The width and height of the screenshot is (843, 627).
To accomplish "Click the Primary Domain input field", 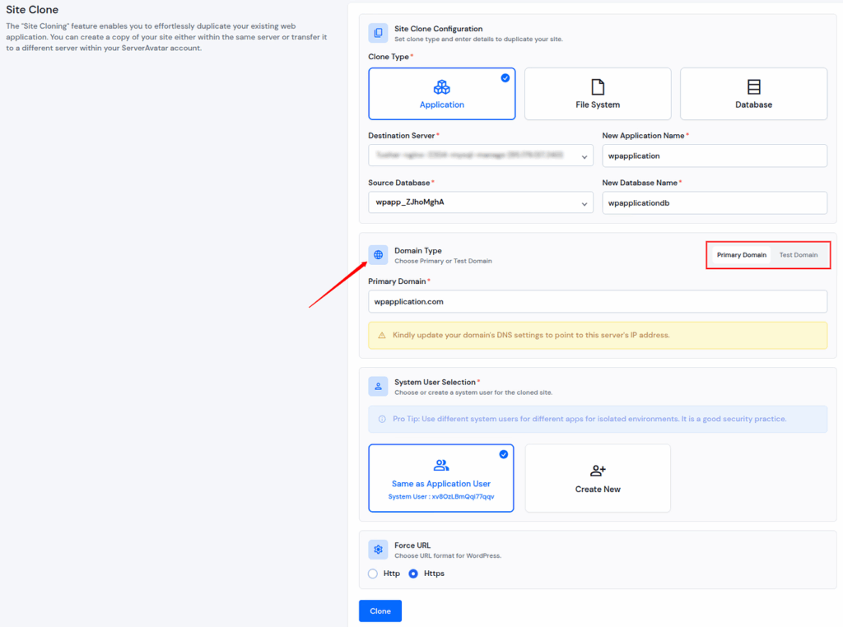I will [598, 301].
